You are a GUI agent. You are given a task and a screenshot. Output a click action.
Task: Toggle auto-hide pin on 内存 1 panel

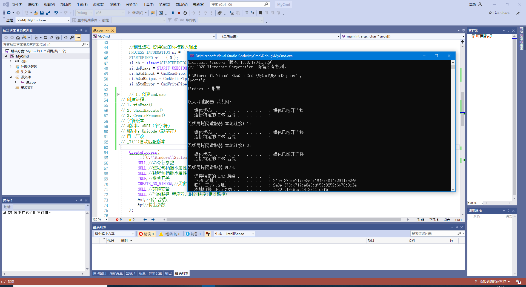[81, 200]
